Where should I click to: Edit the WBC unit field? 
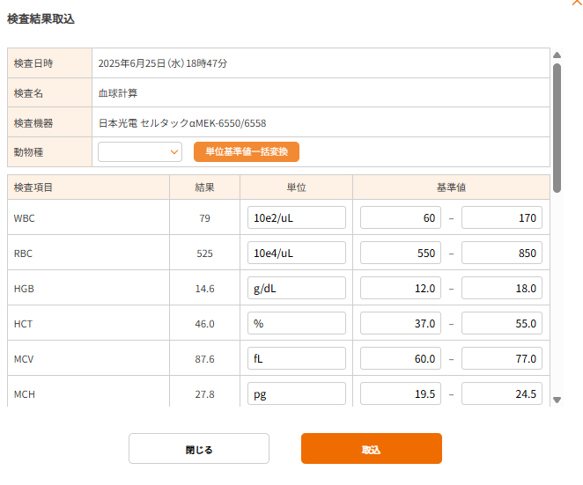pos(297,217)
